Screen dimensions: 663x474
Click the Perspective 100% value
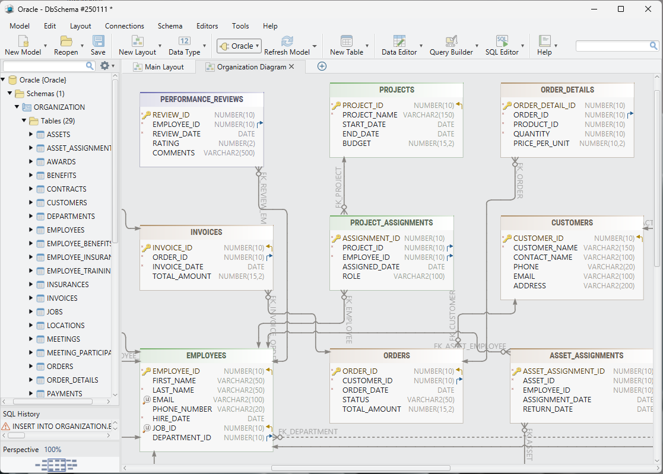click(x=52, y=450)
